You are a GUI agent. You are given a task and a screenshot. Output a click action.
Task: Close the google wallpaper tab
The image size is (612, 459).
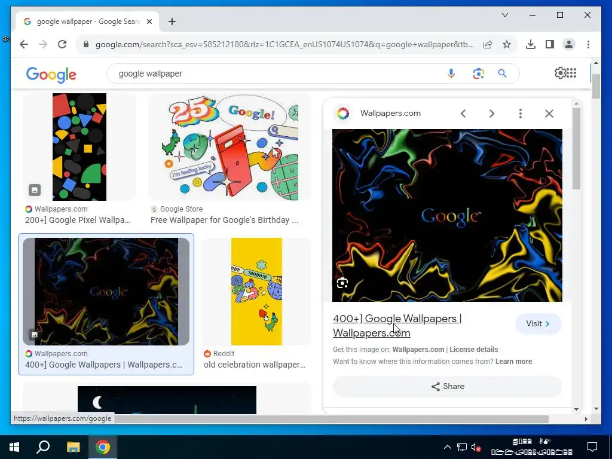click(x=149, y=22)
